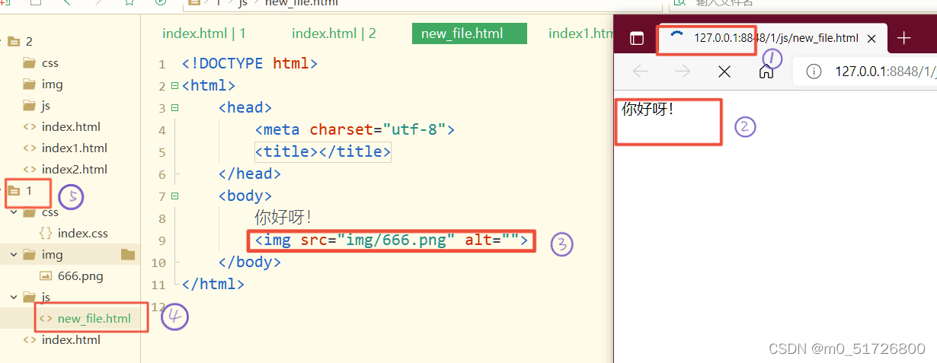
Task: Click line number 9 in gutter
Action: 161,241
